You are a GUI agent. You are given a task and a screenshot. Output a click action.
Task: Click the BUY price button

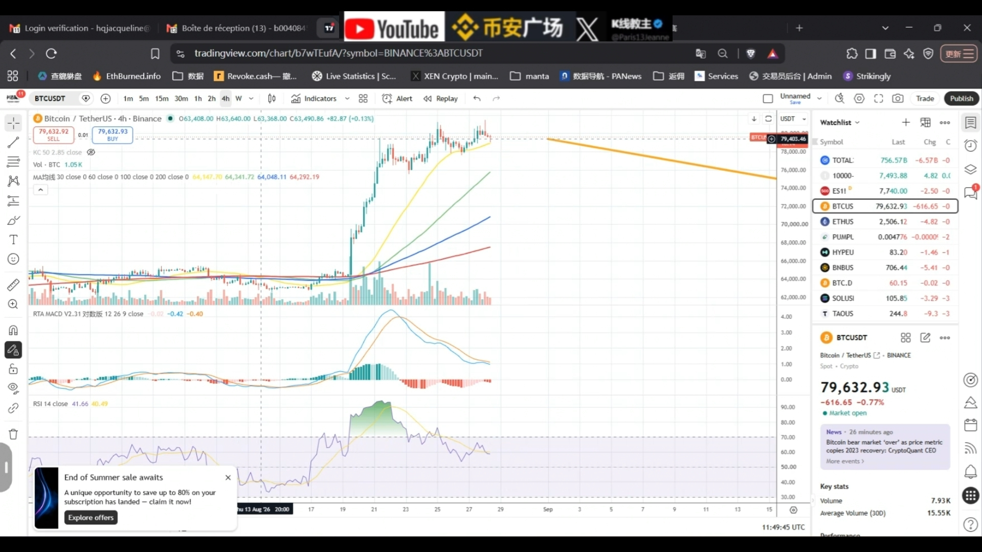pyautogui.click(x=113, y=135)
